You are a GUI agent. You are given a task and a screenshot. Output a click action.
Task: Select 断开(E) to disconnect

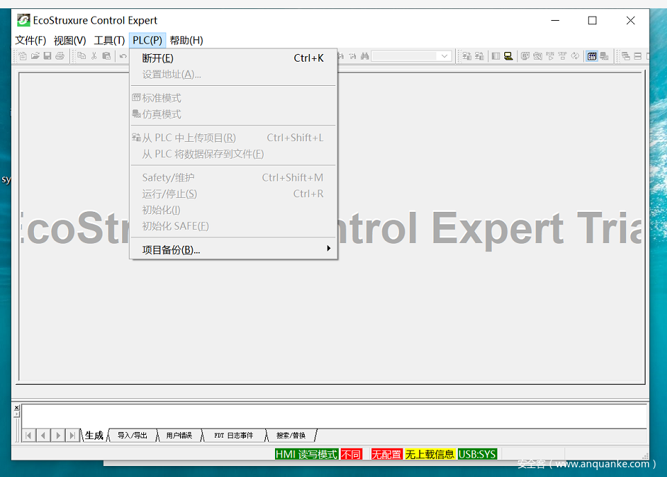(x=233, y=58)
